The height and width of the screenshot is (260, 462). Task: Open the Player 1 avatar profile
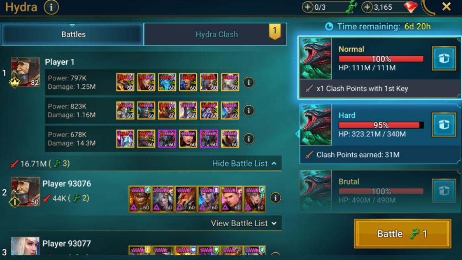click(25, 72)
